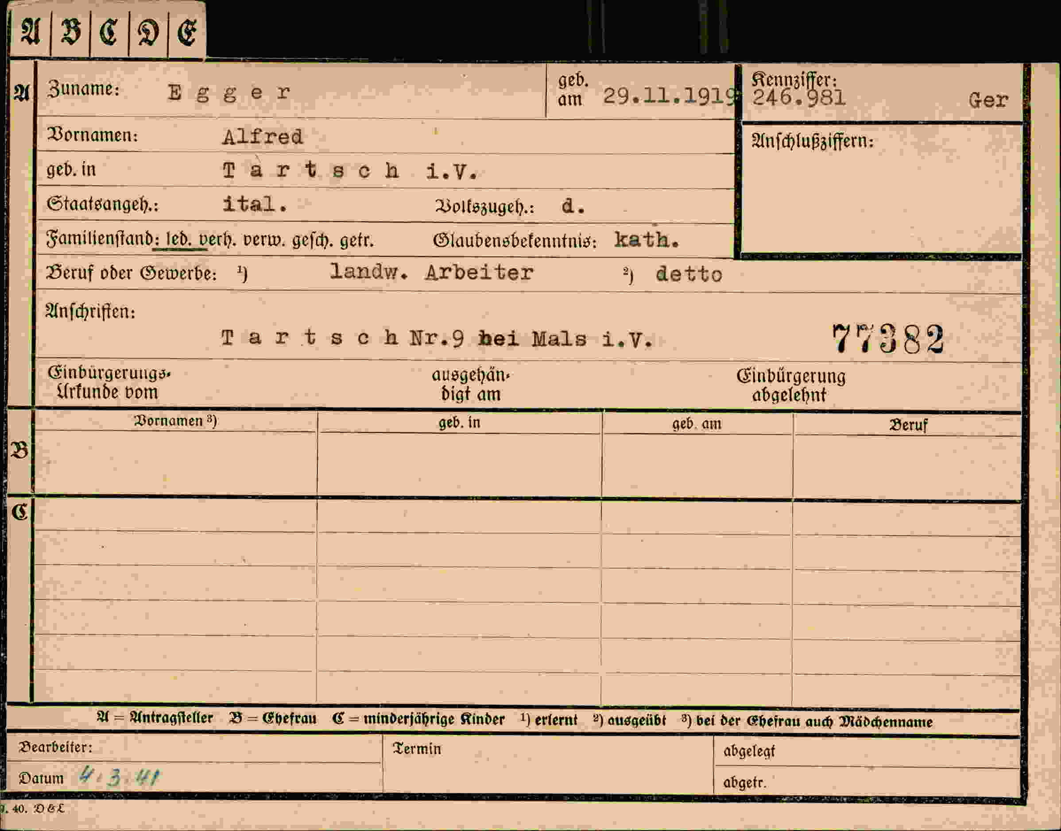This screenshot has height=831, width=1061.
Task: Click the marital option 'getr.'
Action: click(357, 241)
